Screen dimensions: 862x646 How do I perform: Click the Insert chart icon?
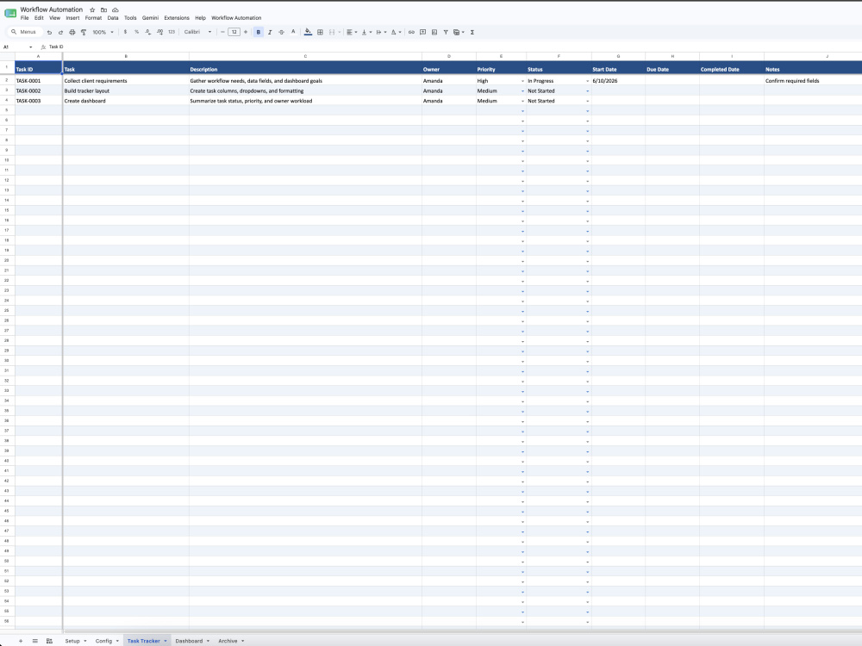click(x=434, y=32)
